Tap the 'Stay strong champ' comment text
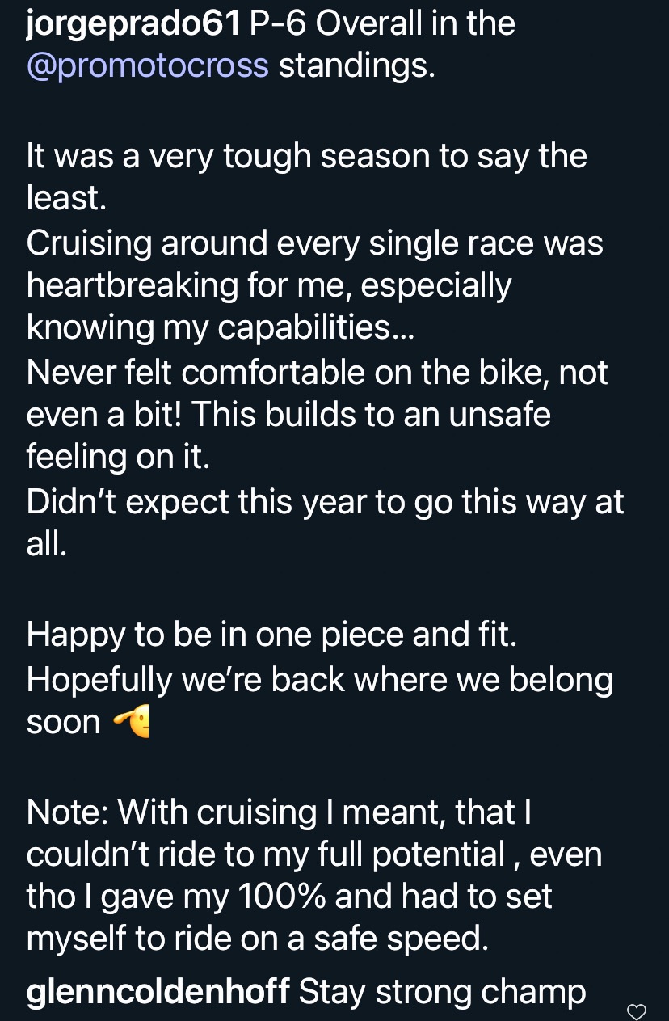Screen dimensions: 669x1021 coord(442,992)
